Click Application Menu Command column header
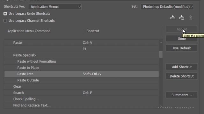 (29, 31)
